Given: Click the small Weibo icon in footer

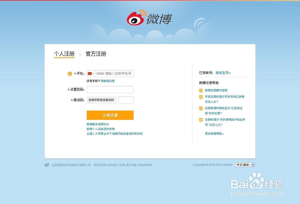Looking at the screenshot, I should click(x=47, y=165).
